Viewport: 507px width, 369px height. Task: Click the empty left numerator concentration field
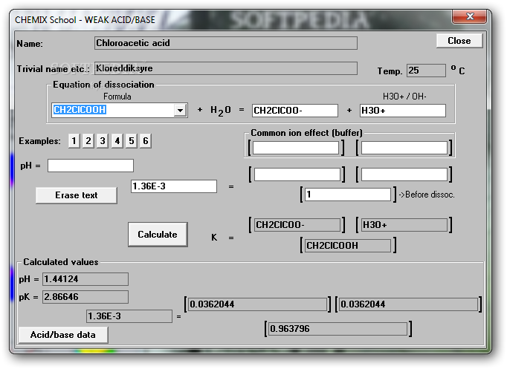click(x=297, y=174)
